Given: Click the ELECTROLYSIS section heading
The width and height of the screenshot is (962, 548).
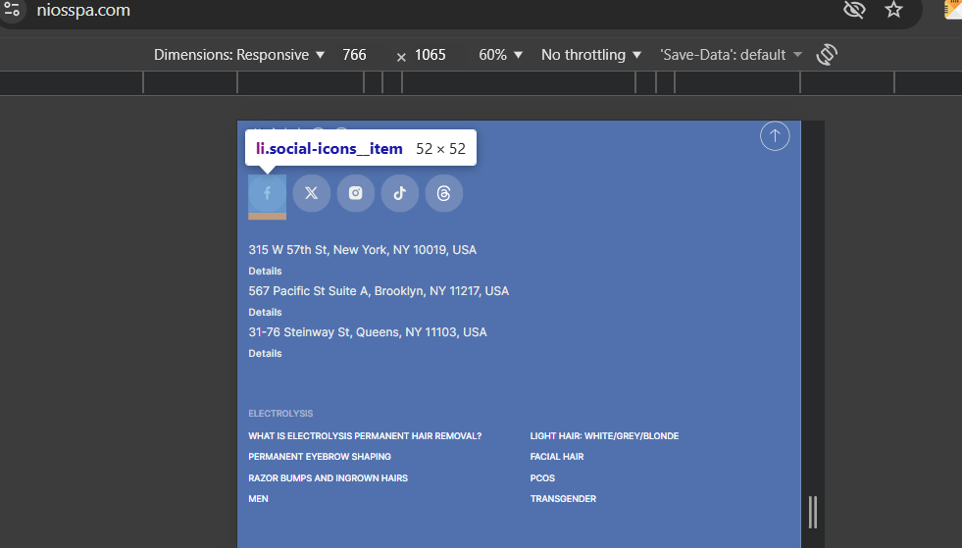Looking at the screenshot, I should [x=280, y=413].
